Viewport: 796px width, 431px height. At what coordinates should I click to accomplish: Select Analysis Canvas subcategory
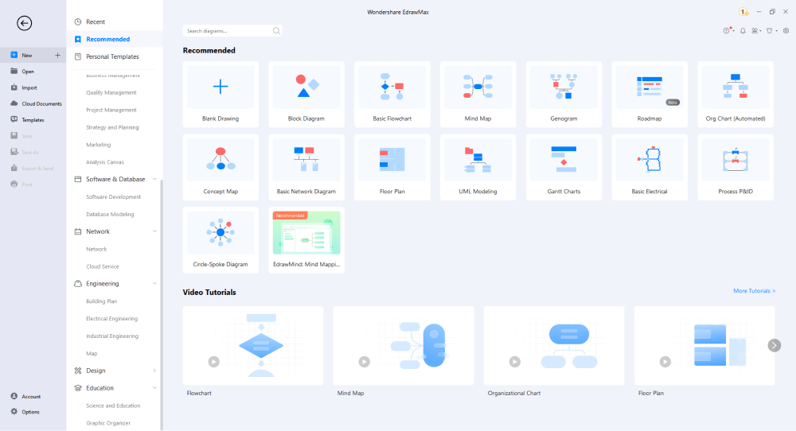point(105,162)
